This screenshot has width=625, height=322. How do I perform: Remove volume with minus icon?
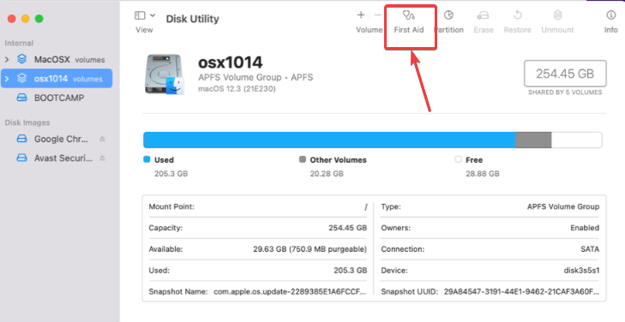378,15
